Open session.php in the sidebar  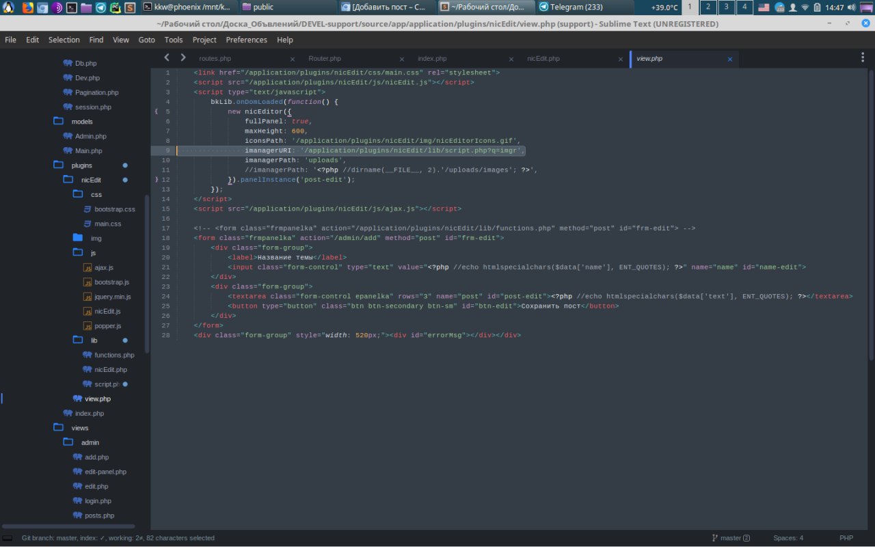coord(93,107)
